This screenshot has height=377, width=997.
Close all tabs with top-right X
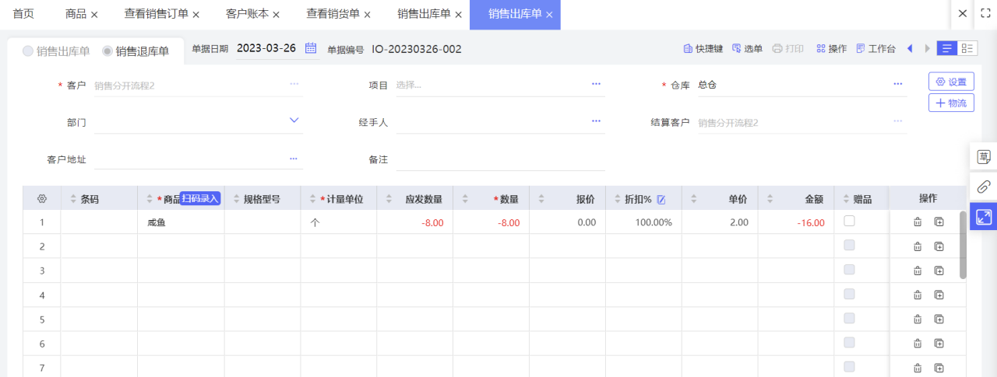[963, 13]
